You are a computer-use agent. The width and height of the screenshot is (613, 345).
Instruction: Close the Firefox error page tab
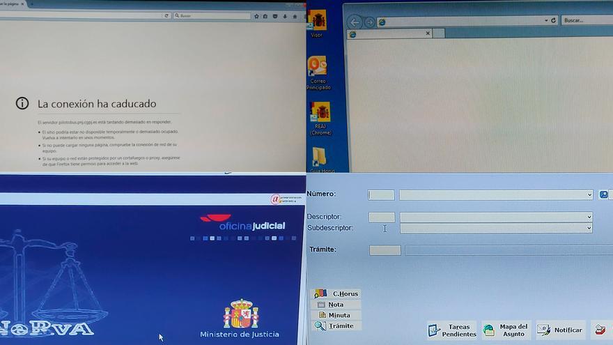pyautogui.click(x=22, y=3)
